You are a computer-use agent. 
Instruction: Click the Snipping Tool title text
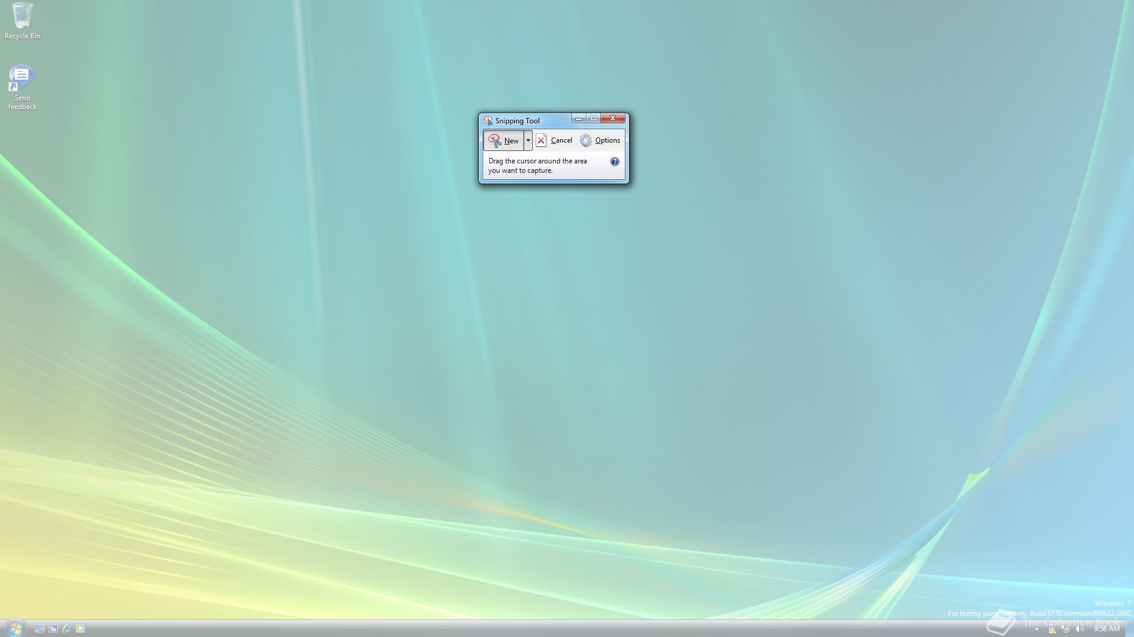[x=517, y=121]
